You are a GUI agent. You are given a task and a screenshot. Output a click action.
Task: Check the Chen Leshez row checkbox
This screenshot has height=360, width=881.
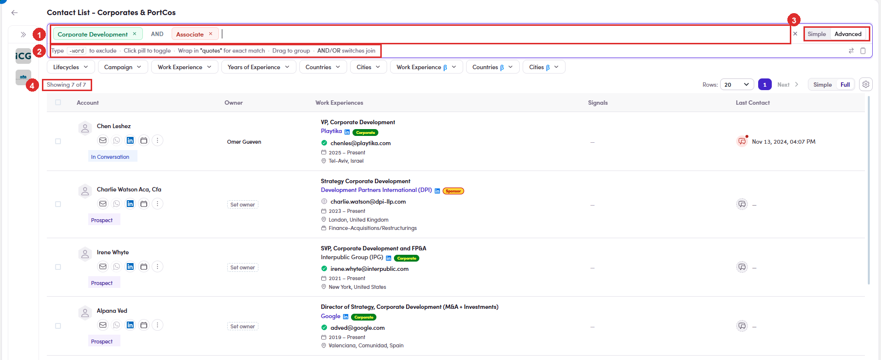click(x=58, y=141)
